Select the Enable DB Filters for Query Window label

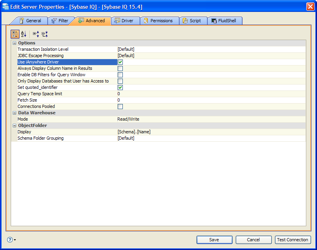coord(52,75)
